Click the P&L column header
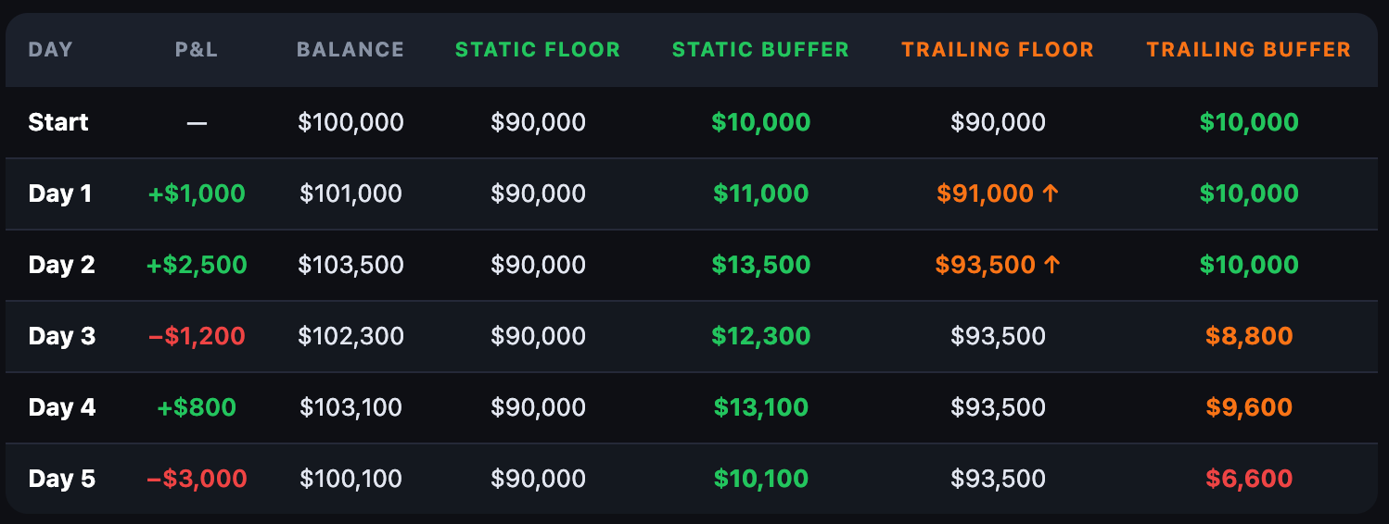1389x524 pixels. coord(197,50)
